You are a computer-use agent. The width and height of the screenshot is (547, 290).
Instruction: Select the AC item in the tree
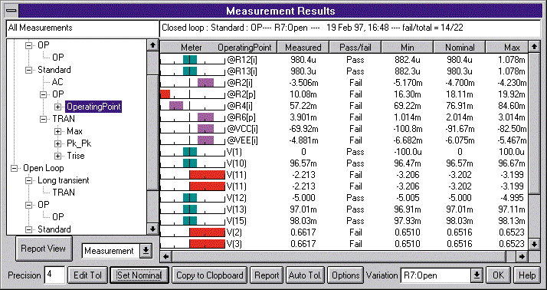(x=57, y=82)
